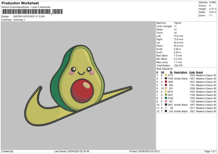Screen dimensions: 218x154
Task: Select the 'Description' column header
Action: [x=181, y=72]
